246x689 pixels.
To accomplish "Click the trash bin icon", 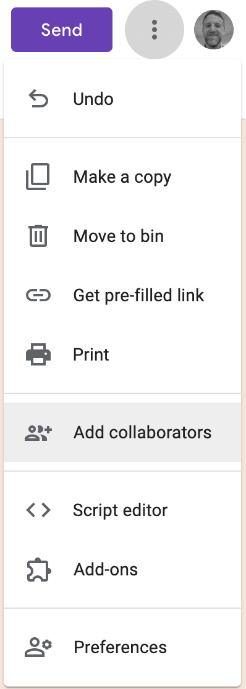I will [x=38, y=235].
